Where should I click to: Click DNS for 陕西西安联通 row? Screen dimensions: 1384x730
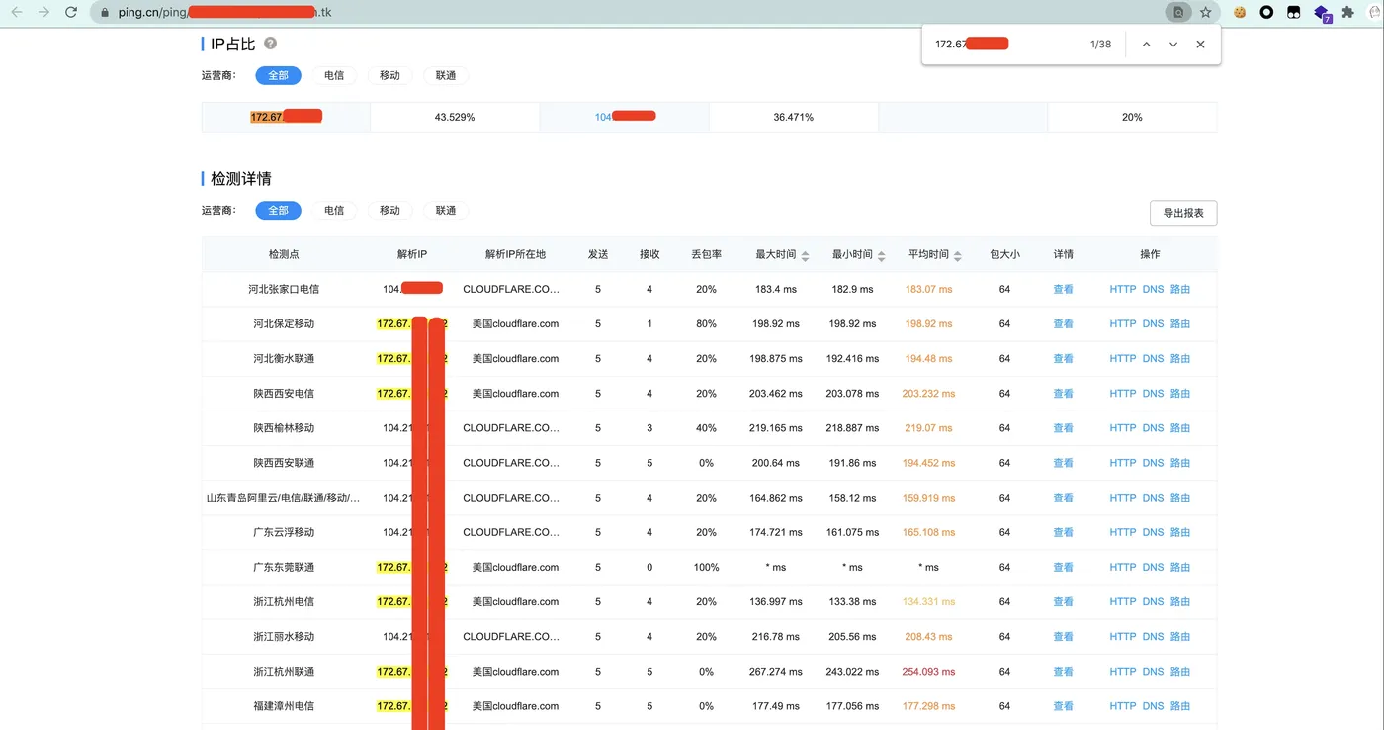pos(1153,463)
